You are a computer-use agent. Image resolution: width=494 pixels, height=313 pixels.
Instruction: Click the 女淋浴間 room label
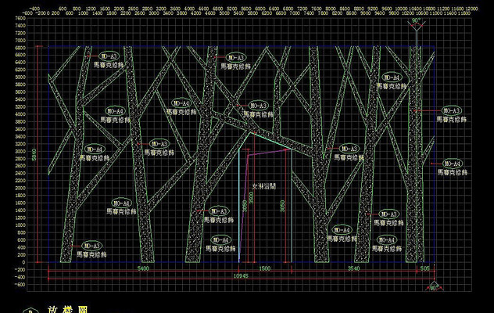(x=263, y=187)
